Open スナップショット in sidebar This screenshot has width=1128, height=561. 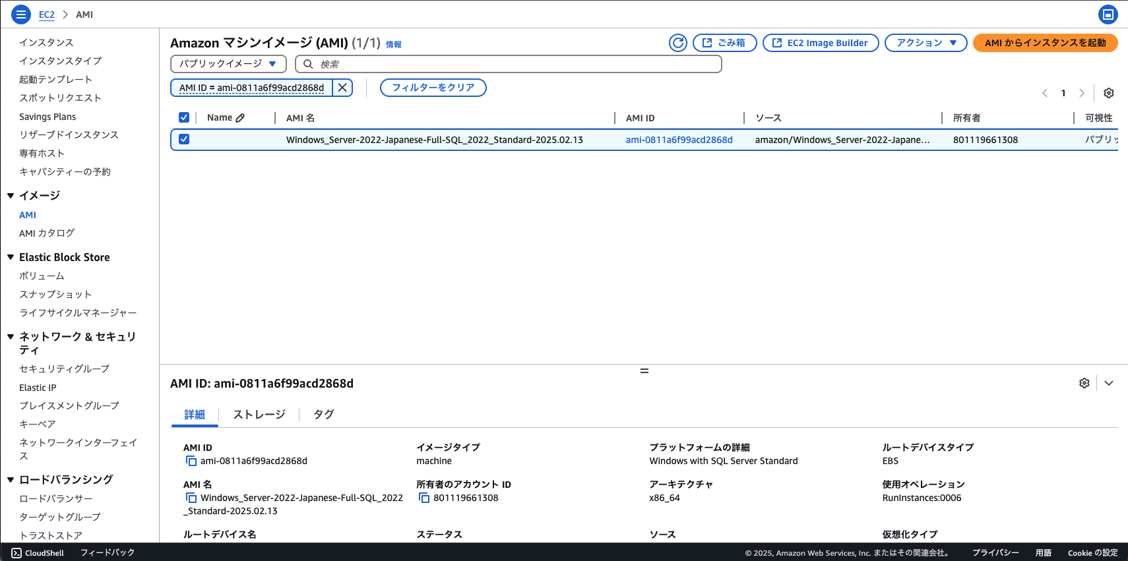coord(55,294)
